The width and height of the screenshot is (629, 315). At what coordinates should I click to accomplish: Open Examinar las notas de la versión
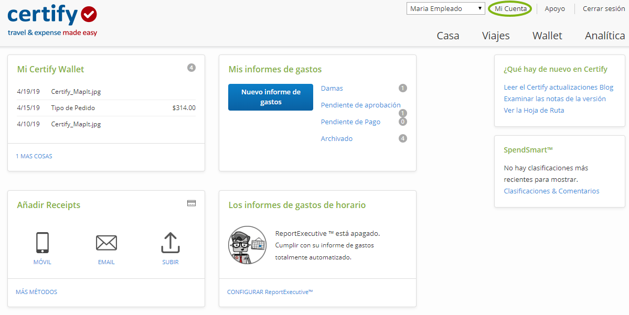point(555,99)
